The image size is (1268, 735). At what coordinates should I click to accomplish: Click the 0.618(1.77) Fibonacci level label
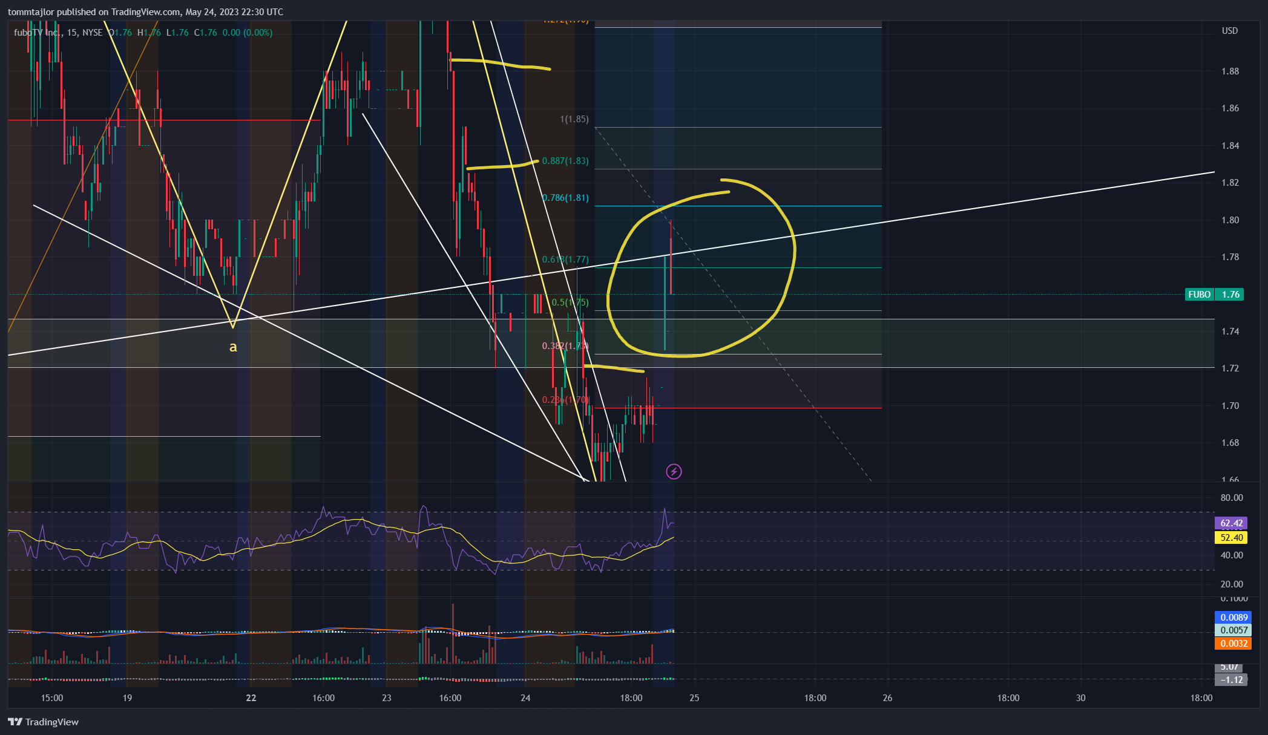[x=565, y=260]
